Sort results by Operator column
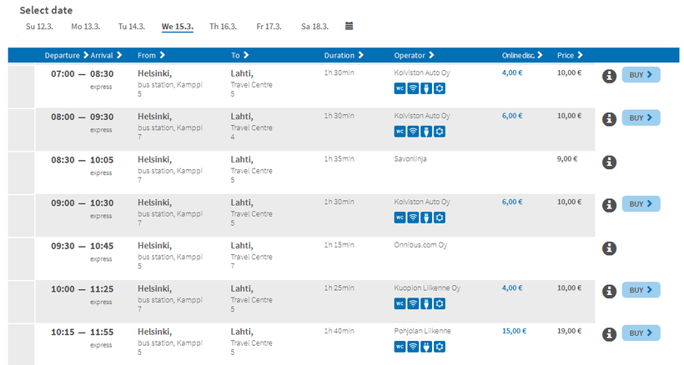This screenshot has height=365, width=684. [x=414, y=55]
